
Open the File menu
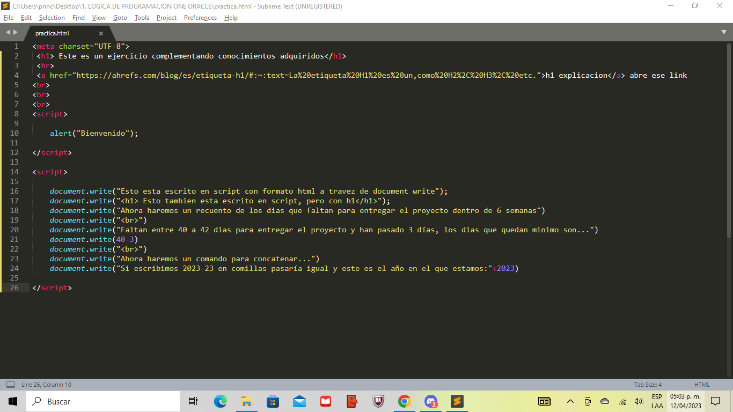[x=8, y=18]
